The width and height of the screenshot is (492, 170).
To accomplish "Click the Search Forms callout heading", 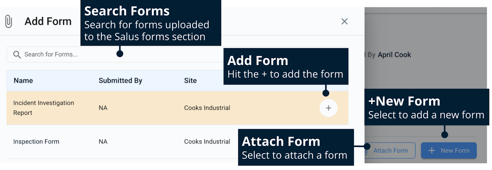I will [127, 11].
